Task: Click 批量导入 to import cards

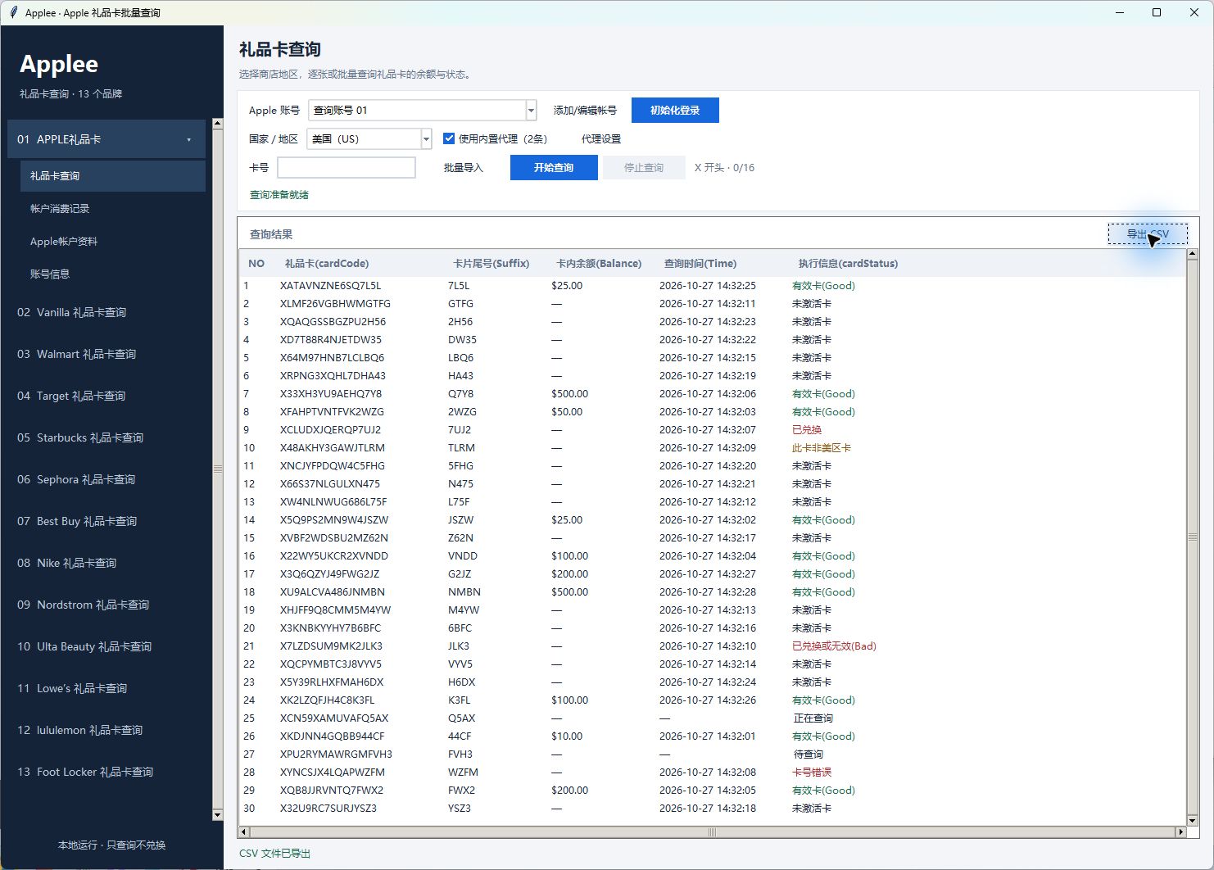Action: coord(464,168)
